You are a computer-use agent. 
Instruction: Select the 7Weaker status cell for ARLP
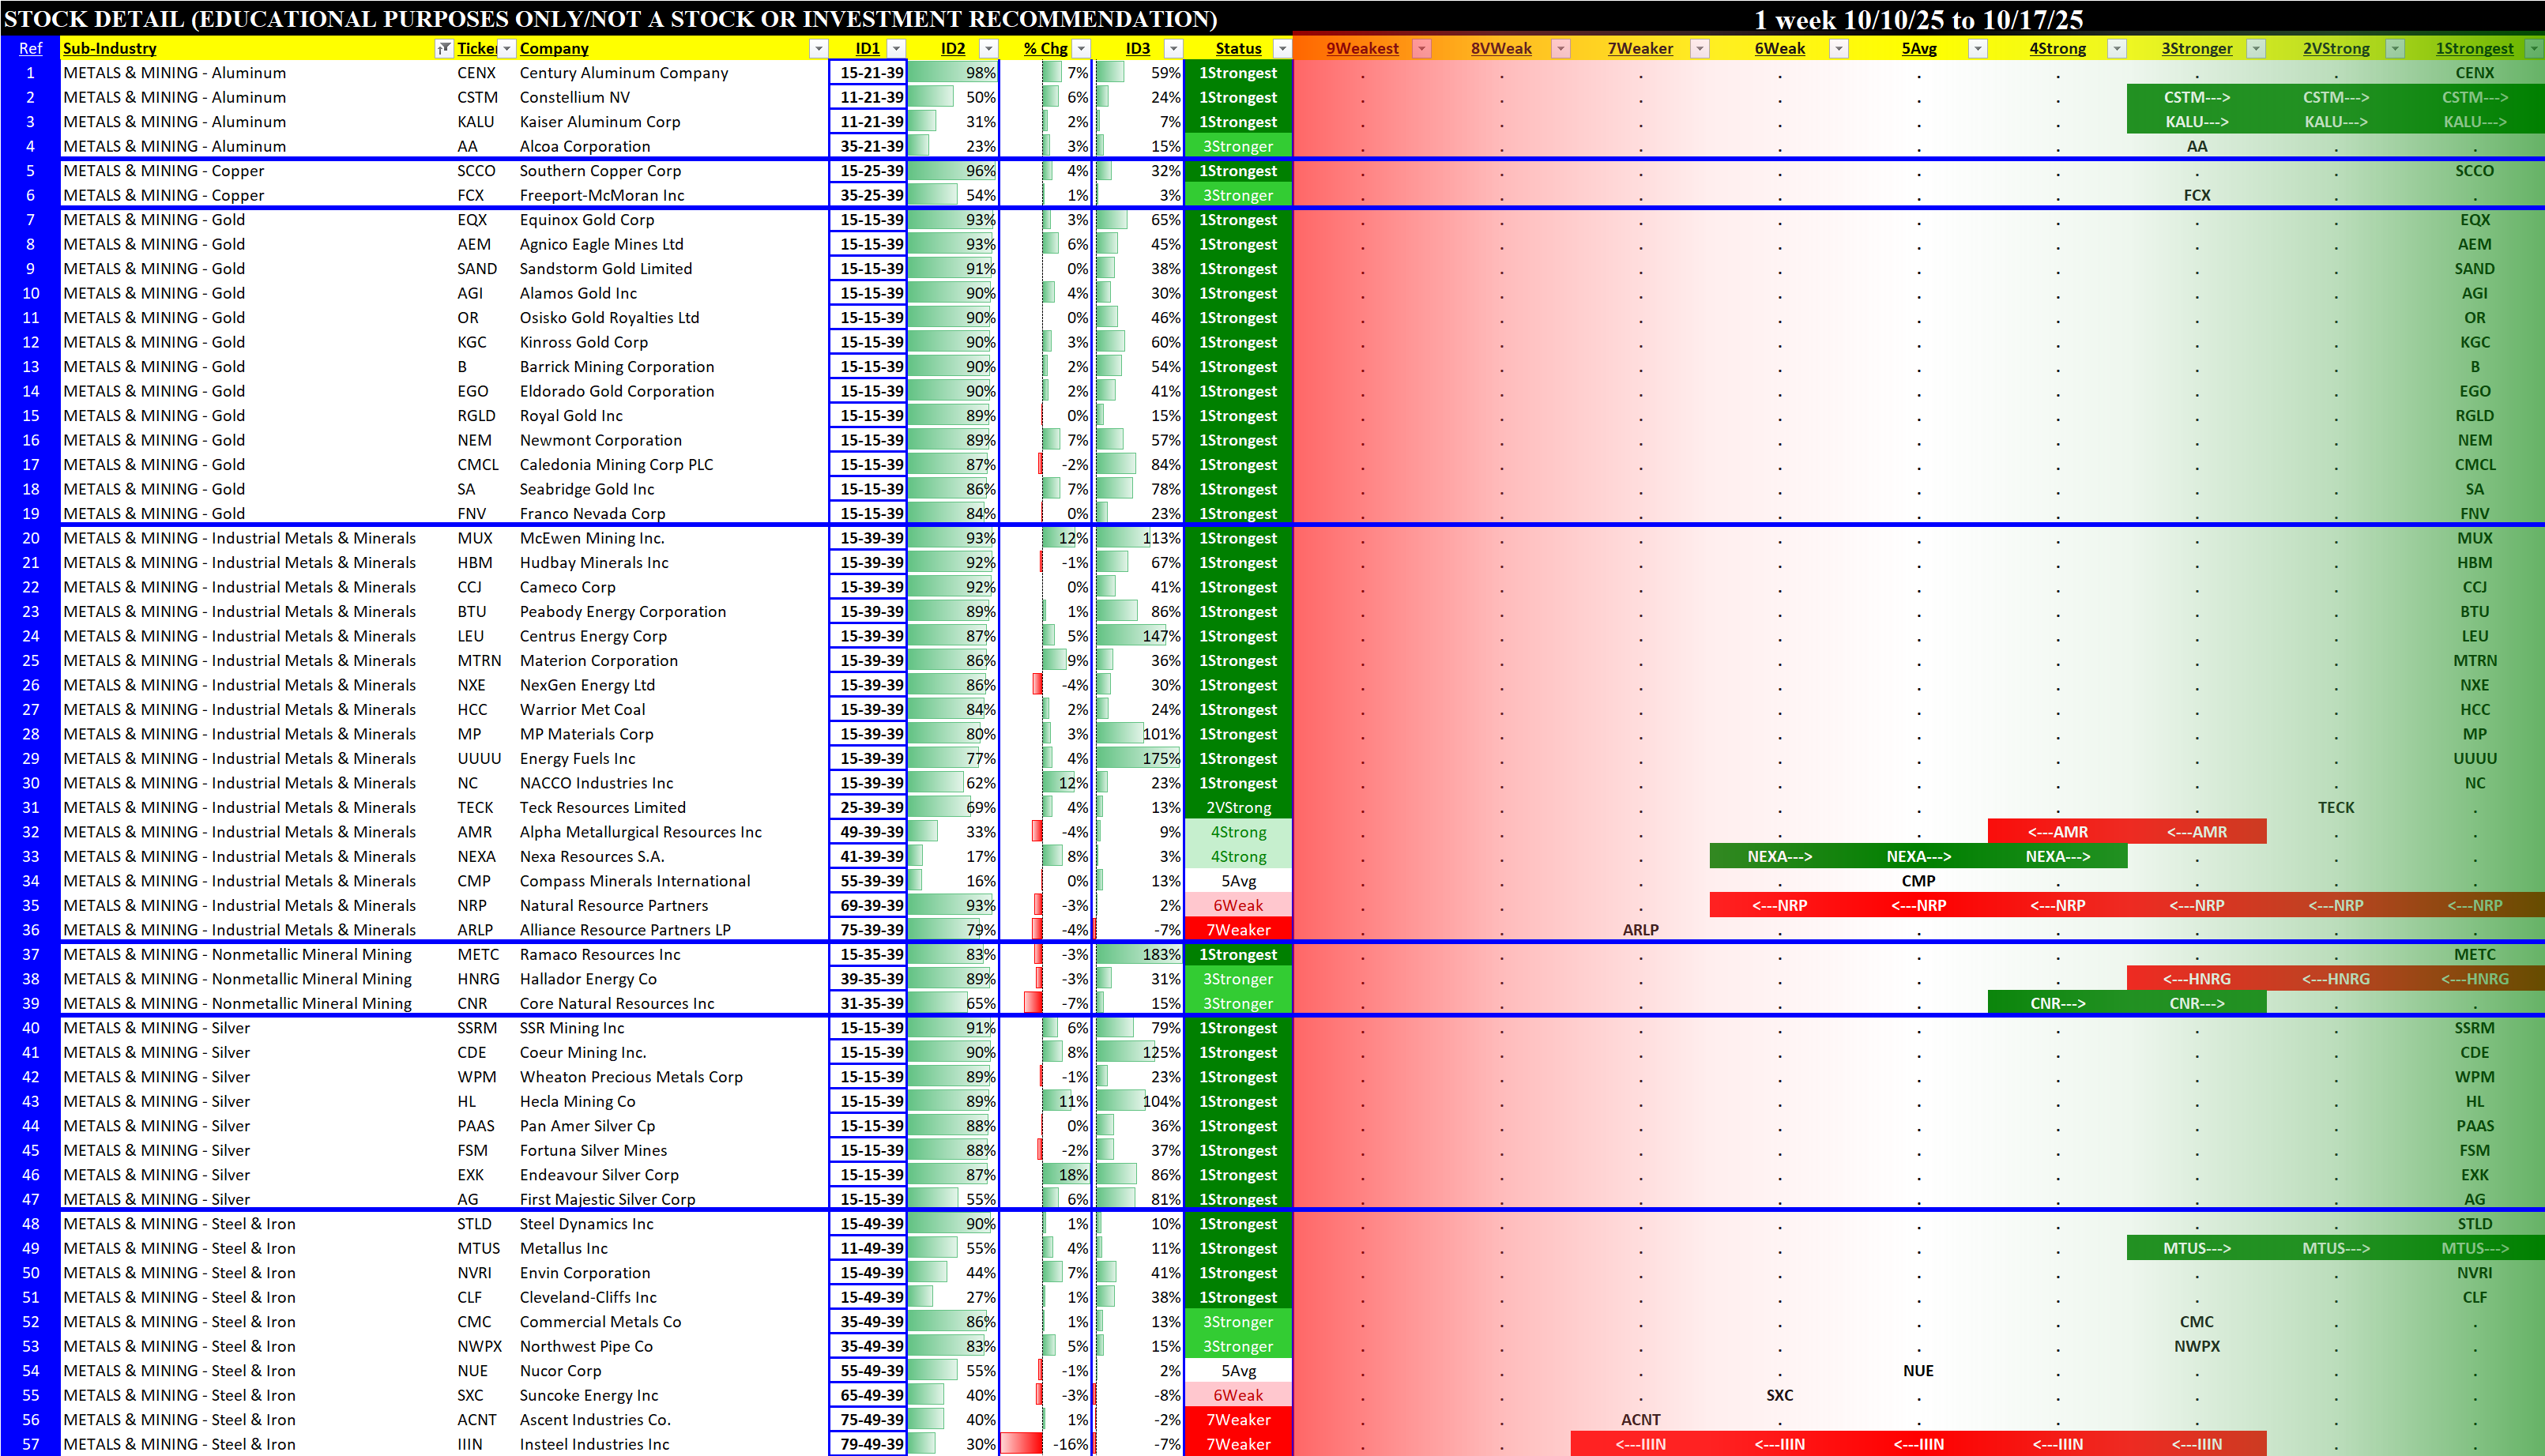pyautogui.click(x=1238, y=930)
